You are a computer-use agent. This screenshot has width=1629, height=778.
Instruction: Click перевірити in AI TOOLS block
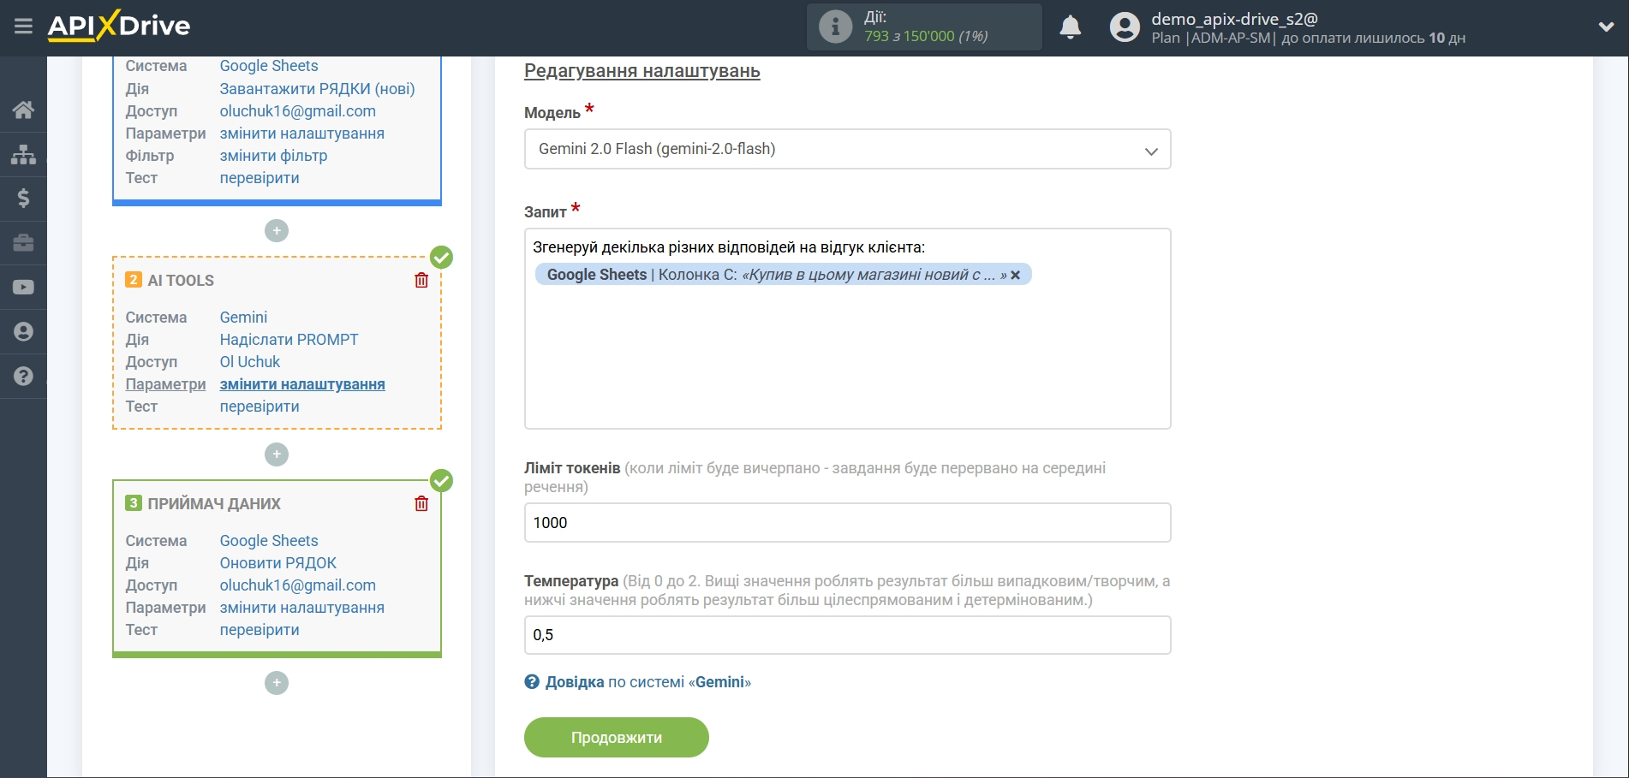[x=260, y=407]
